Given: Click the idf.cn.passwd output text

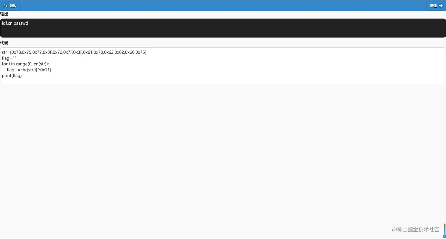Looking at the screenshot, I should (x=15, y=23).
